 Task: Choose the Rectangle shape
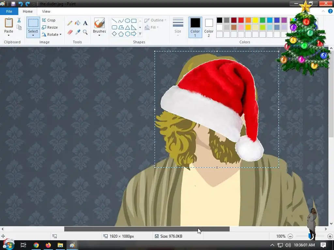click(134, 21)
